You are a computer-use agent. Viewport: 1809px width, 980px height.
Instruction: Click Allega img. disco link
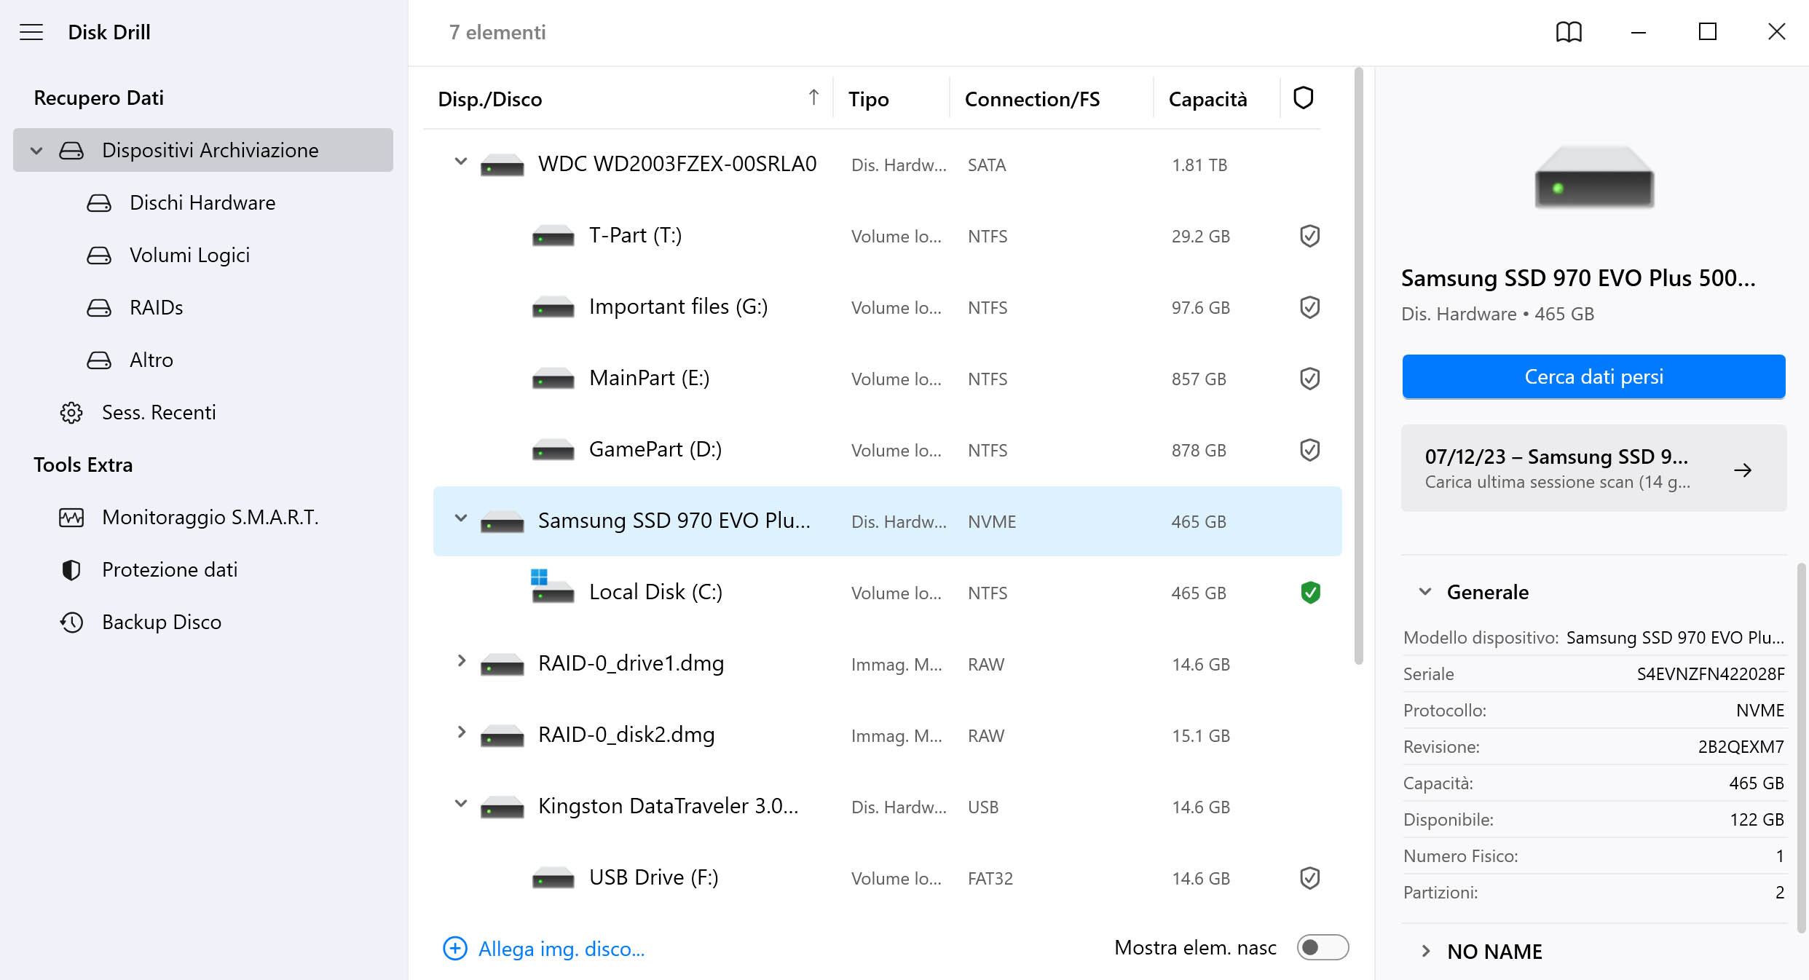pos(561,949)
